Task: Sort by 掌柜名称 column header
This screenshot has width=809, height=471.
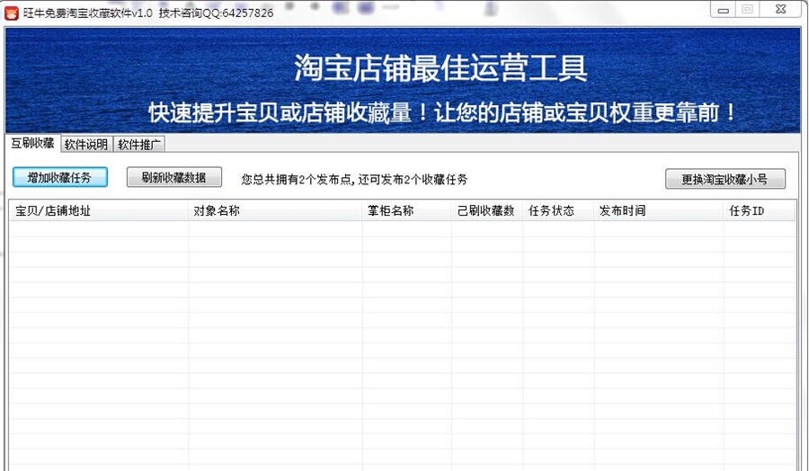Action: click(x=406, y=210)
